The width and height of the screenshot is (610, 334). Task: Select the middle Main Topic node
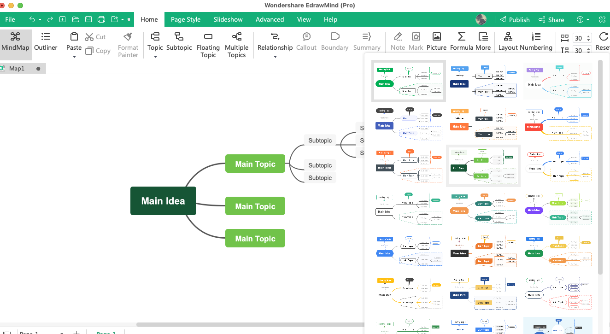click(x=255, y=206)
